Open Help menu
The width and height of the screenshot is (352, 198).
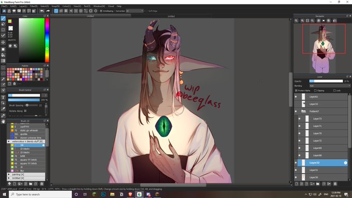click(119, 6)
